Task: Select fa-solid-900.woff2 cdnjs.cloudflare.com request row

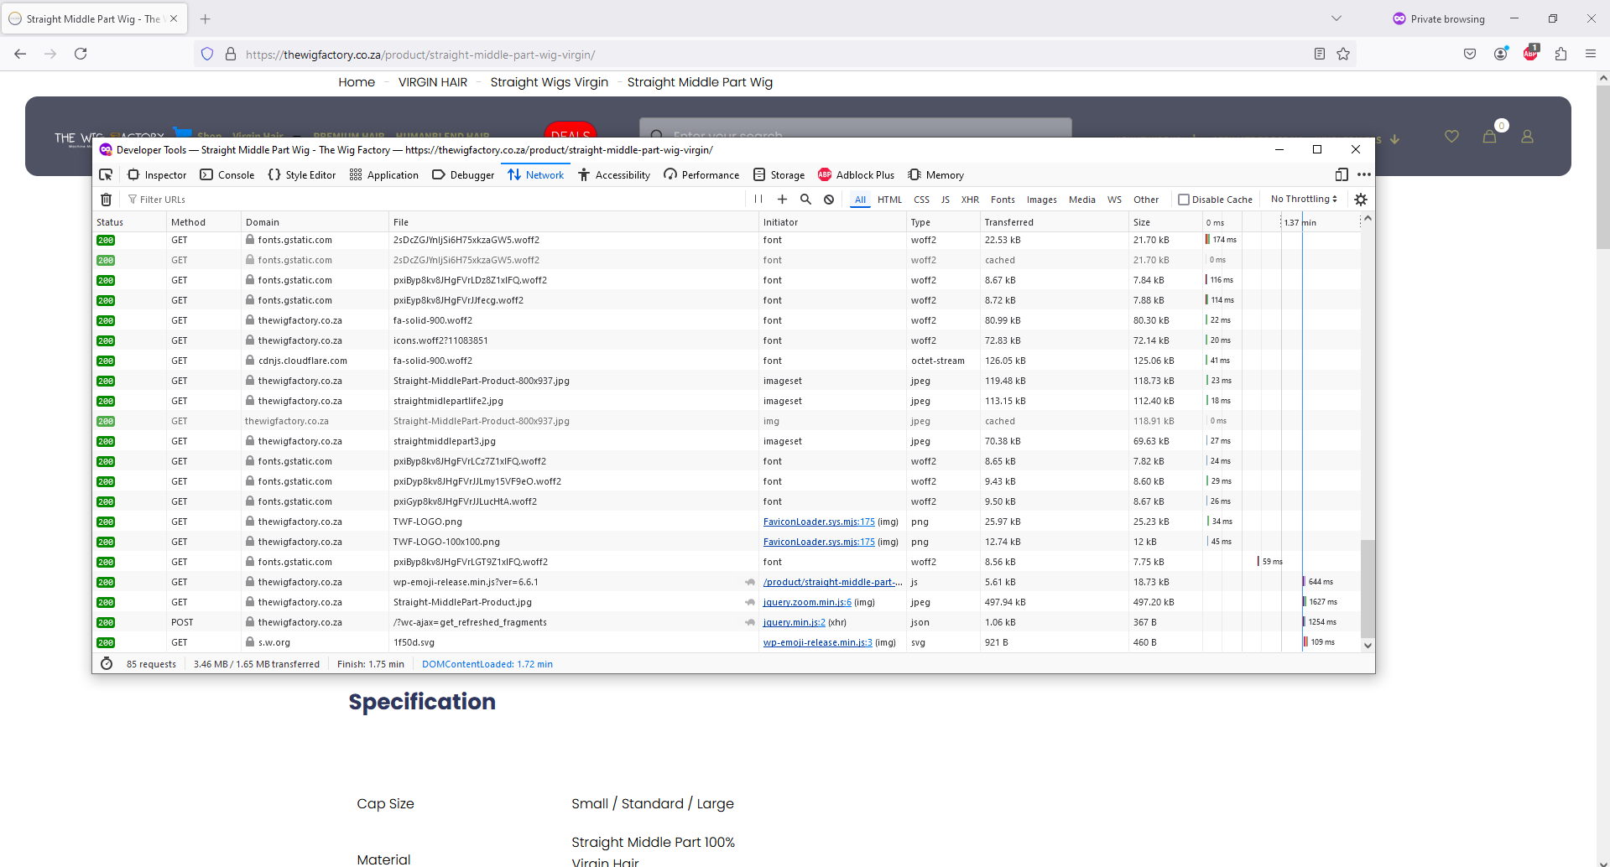Action: coord(727,361)
